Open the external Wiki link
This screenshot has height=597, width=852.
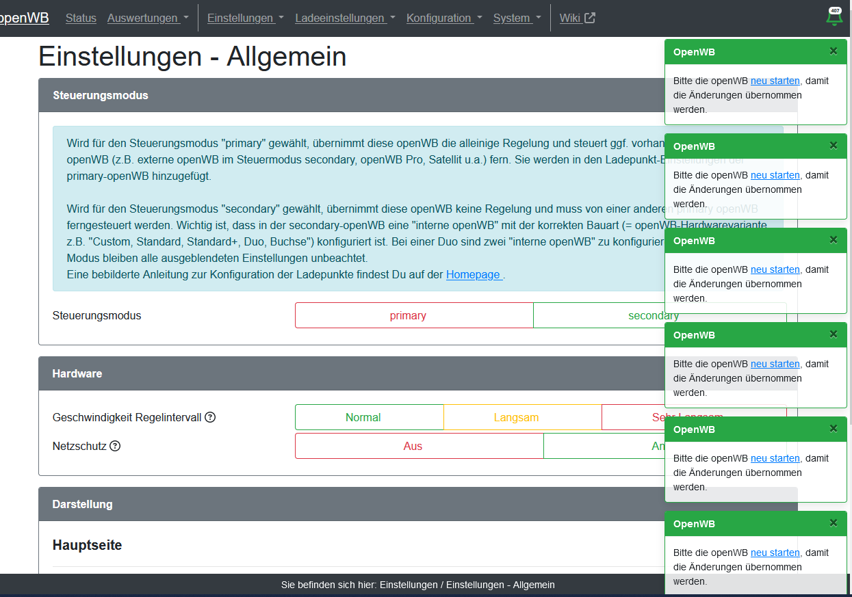pos(578,18)
